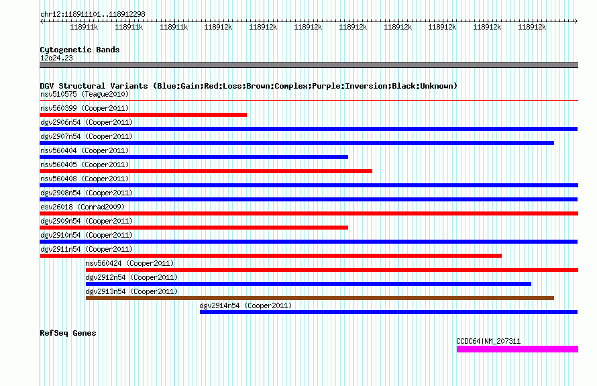
Task: Open dgv2914n54 (Cooper2011) variant label
Action: [246, 305]
